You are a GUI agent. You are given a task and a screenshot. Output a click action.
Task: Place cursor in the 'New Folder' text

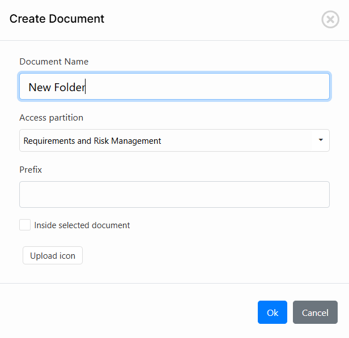[57, 87]
